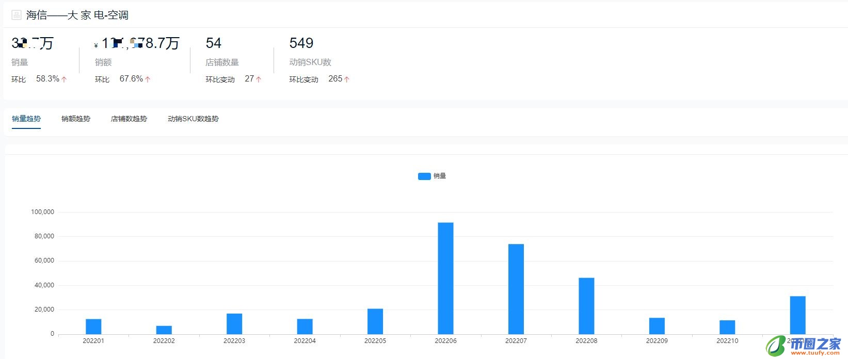Image resolution: width=848 pixels, height=359 pixels.
Task: Select the 202203 sales bar
Action: coord(234,324)
